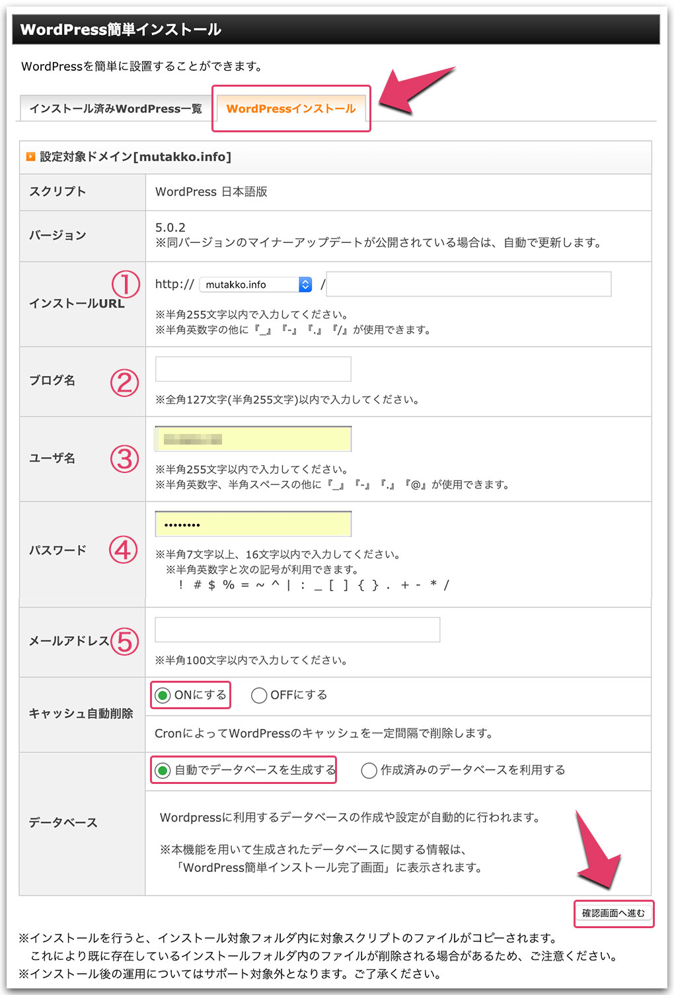This screenshot has width=674, height=995.
Task: Switch to the インストール済みWordPress一覧 tab
Action: pyautogui.click(x=118, y=109)
